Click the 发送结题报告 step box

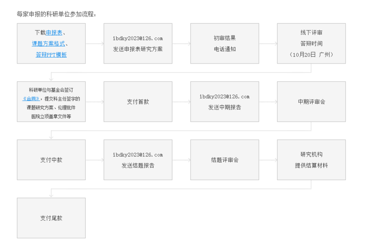point(138,160)
